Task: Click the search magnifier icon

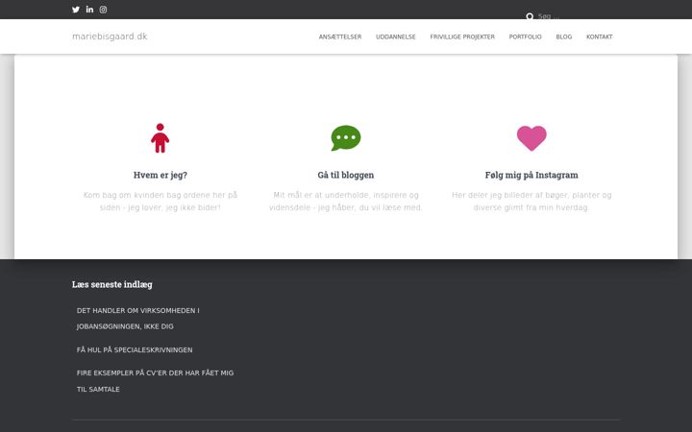Action: [530, 16]
